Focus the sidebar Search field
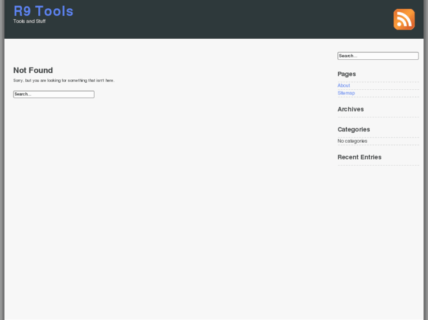 pos(378,56)
